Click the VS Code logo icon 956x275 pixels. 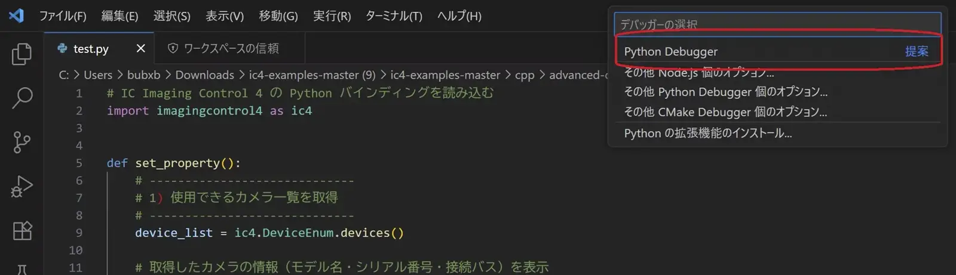tap(16, 16)
